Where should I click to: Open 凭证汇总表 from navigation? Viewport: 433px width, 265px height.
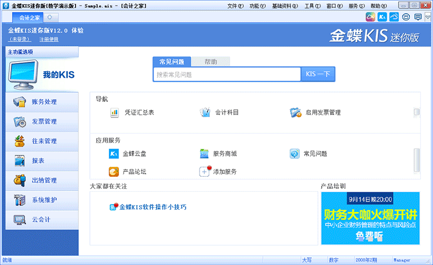click(115, 112)
